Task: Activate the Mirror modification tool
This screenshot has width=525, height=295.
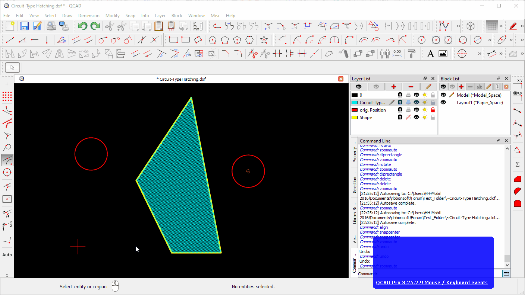Action: (59, 53)
